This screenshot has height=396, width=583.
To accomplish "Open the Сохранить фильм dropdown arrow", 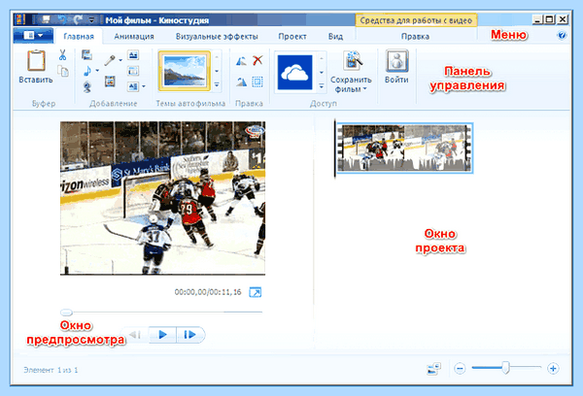I will [365, 88].
